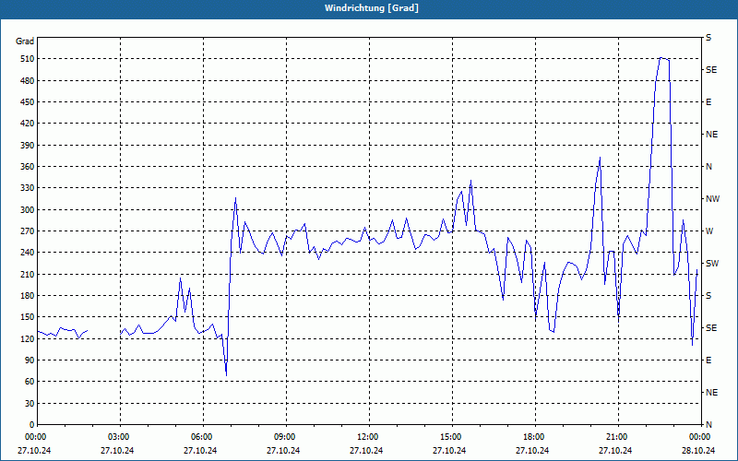Click the 27.10.24 date under 03:00

click(x=118, y=450)
